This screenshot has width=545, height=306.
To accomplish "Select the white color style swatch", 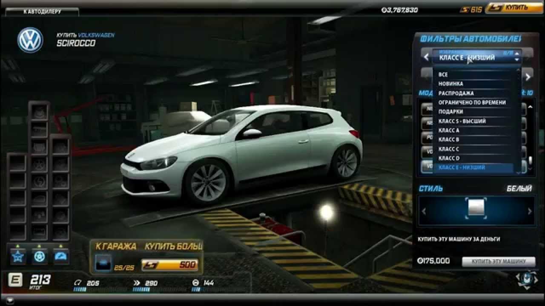I will pyautogui.click(x=476, y=207).
